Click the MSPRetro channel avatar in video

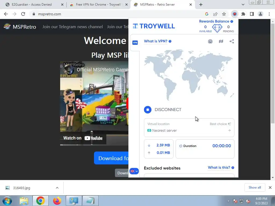pyautogui.click(x=68, y=69)
